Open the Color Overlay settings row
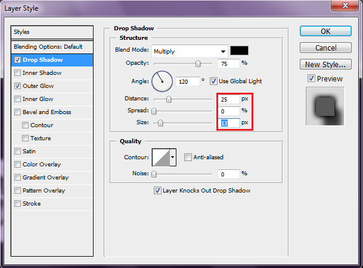This screenshot has height=268, width=363. coord(52,165)
